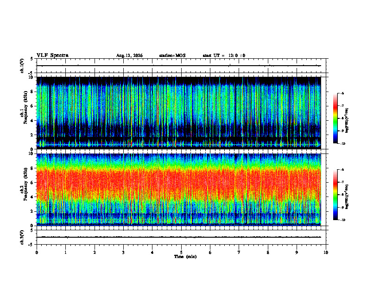The width and height of the screenshot is (367, 283).
Task: Click the time axis tick label "1"
Action: click(x=65, y=252)
